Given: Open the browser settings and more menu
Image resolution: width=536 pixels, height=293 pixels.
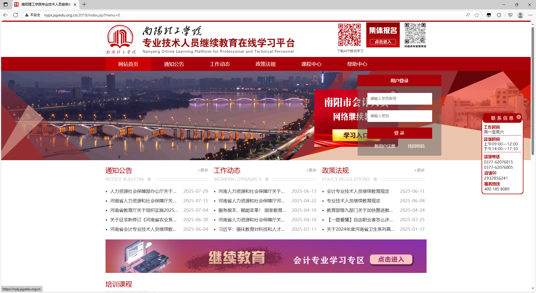Looking at the screenshot, I should [530, 15].
